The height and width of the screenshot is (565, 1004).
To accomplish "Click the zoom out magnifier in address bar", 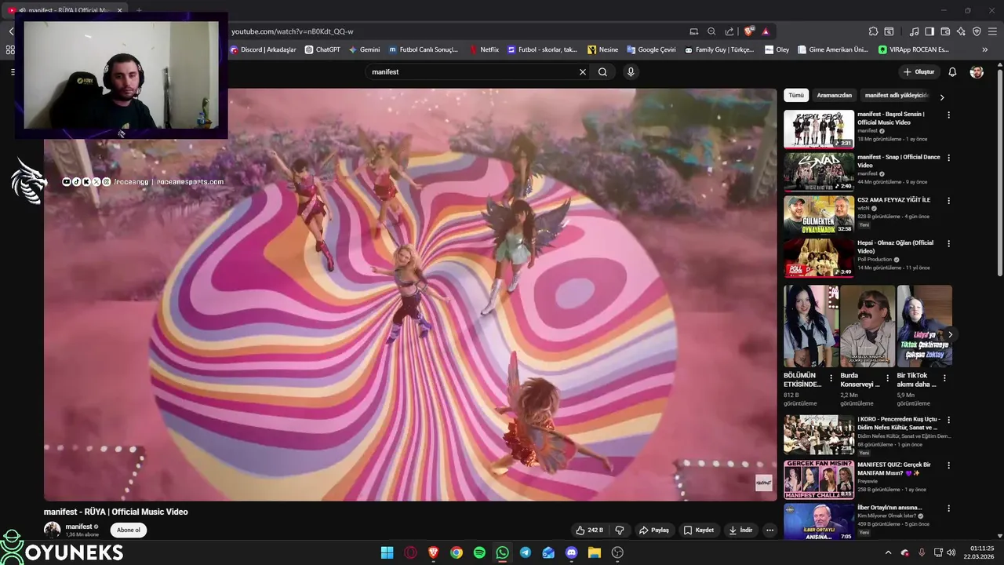I will [x=711, y=31].
